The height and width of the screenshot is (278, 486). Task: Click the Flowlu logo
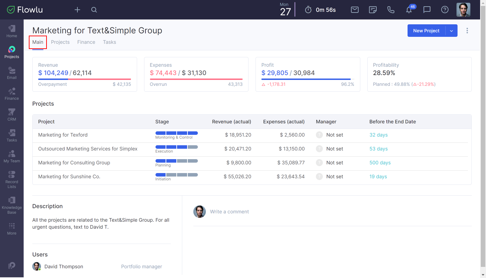pos(25,10)
